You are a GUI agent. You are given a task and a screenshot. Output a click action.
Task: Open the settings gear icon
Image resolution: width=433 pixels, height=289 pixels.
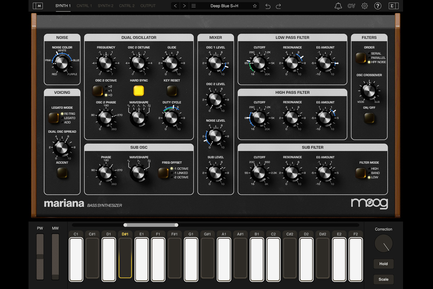(x=364, y=6)
